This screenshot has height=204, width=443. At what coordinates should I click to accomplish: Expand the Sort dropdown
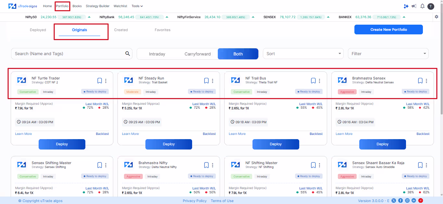(303, 54)
